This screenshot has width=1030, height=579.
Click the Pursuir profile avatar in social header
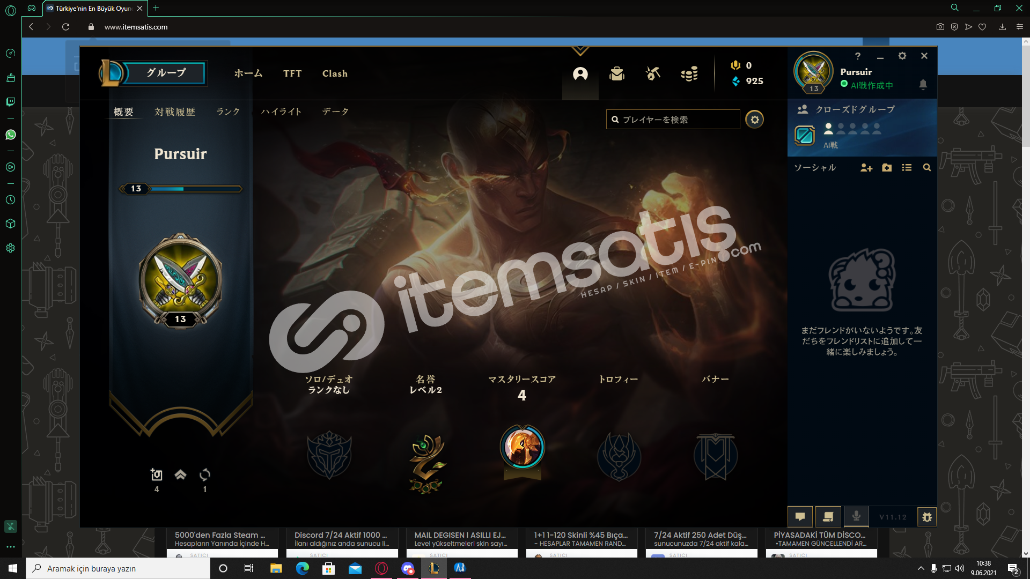[x=813, y=72]
